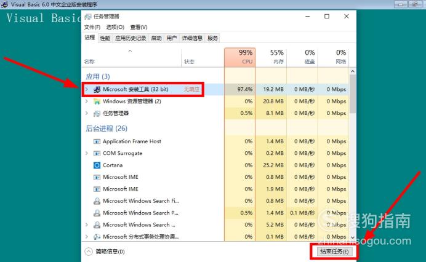
Task: Switch to the 用户 tab
Action: (x=171, y=38)
